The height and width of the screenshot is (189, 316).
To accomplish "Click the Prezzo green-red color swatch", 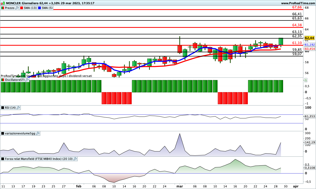I will (3, 8).
